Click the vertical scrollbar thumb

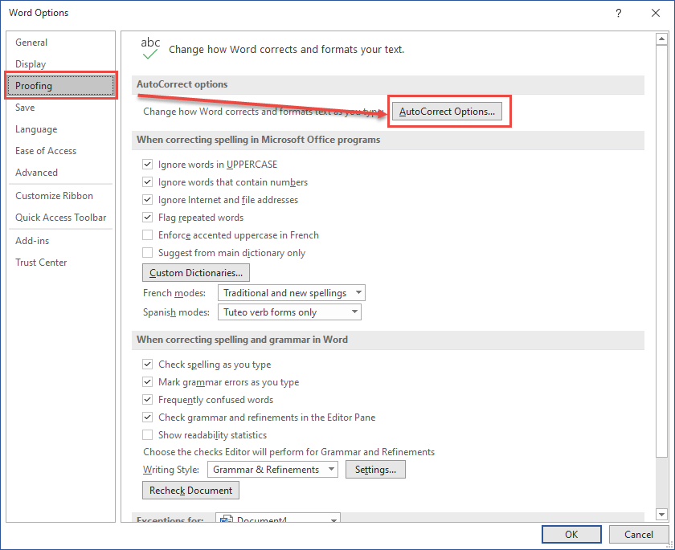[x=661, y=251]
